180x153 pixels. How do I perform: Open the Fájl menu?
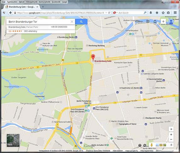(x=3, y=2)
